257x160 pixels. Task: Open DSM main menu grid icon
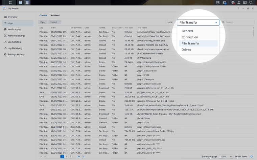(10, 3)
